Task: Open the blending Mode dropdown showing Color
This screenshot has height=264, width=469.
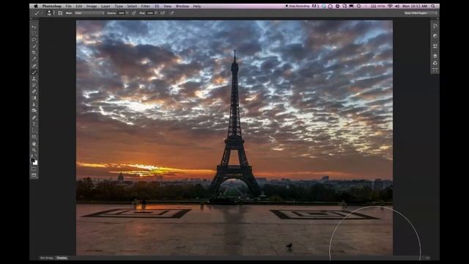Action: point(89,13)
